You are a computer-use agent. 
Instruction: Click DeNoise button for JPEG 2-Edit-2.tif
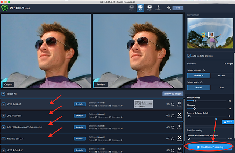point(80,150)
